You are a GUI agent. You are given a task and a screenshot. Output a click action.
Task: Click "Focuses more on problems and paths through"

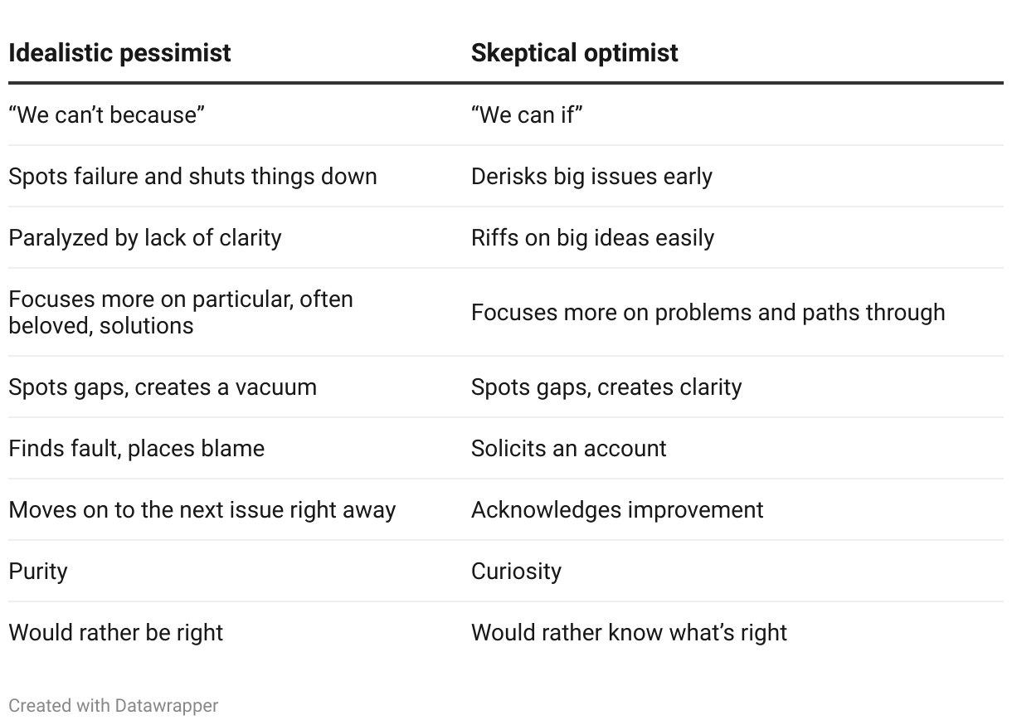pos(708,312)
